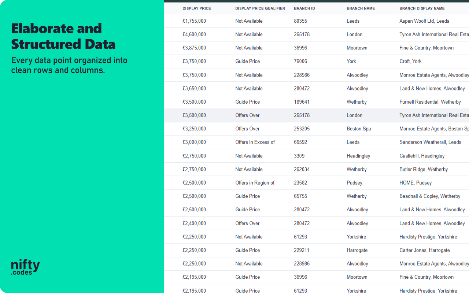469x293 pixels.
Task: Click the Carter Jonas, Harrogate display name
Action: click(x=424, y=250)
